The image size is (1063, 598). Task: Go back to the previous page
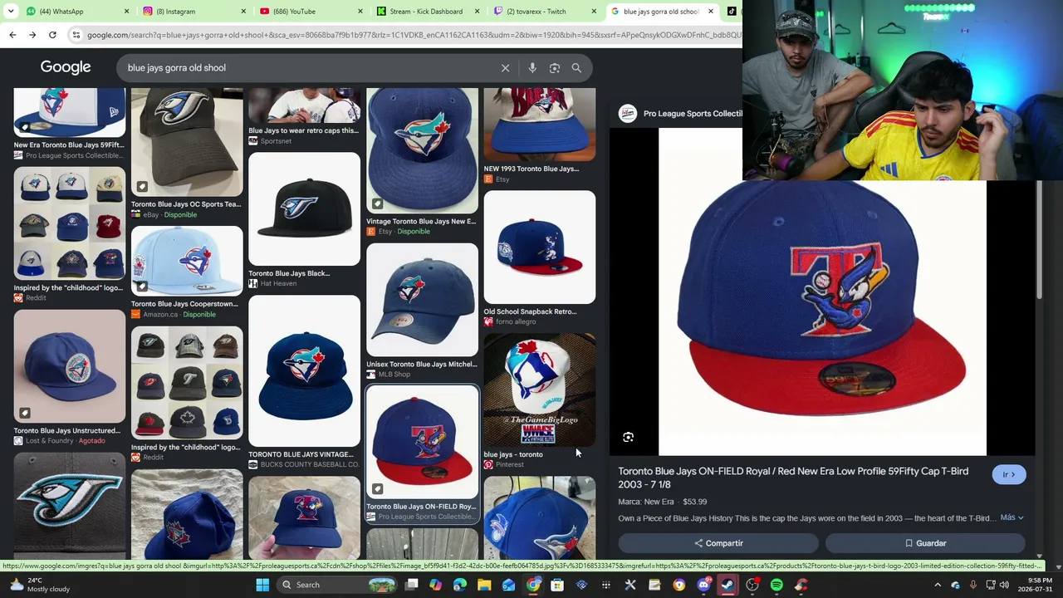[12, 35]
